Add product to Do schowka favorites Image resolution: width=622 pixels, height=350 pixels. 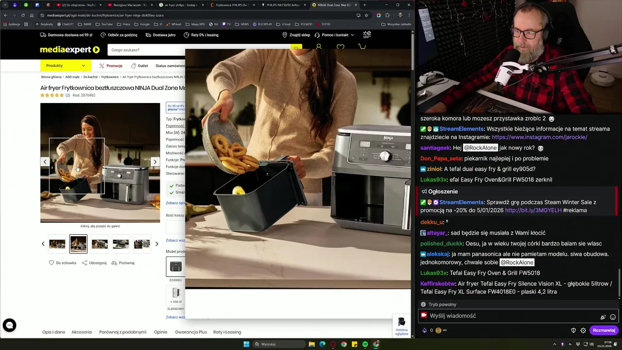63,263
